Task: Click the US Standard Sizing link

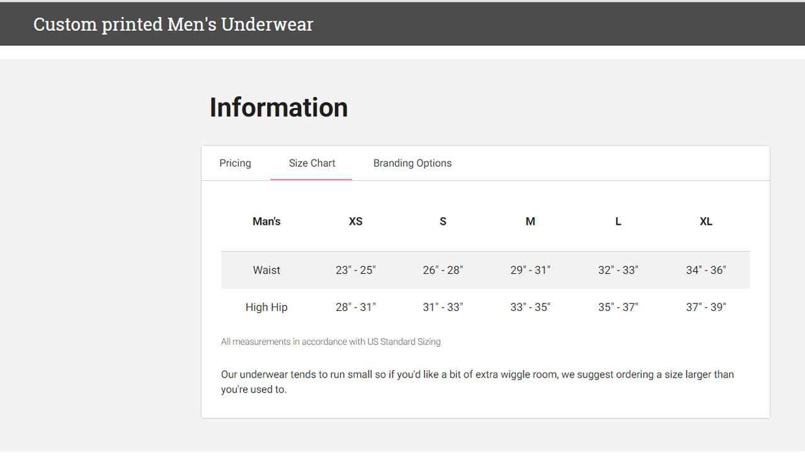Action: coord(404,342)
